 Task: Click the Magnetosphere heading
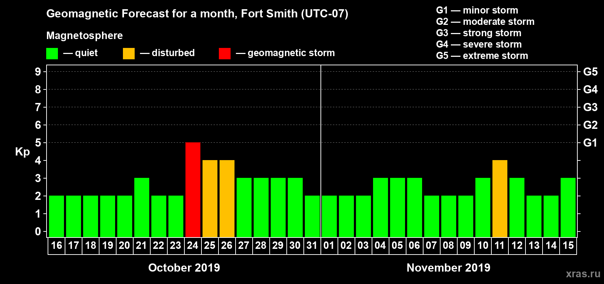click(x=85, y=36)
